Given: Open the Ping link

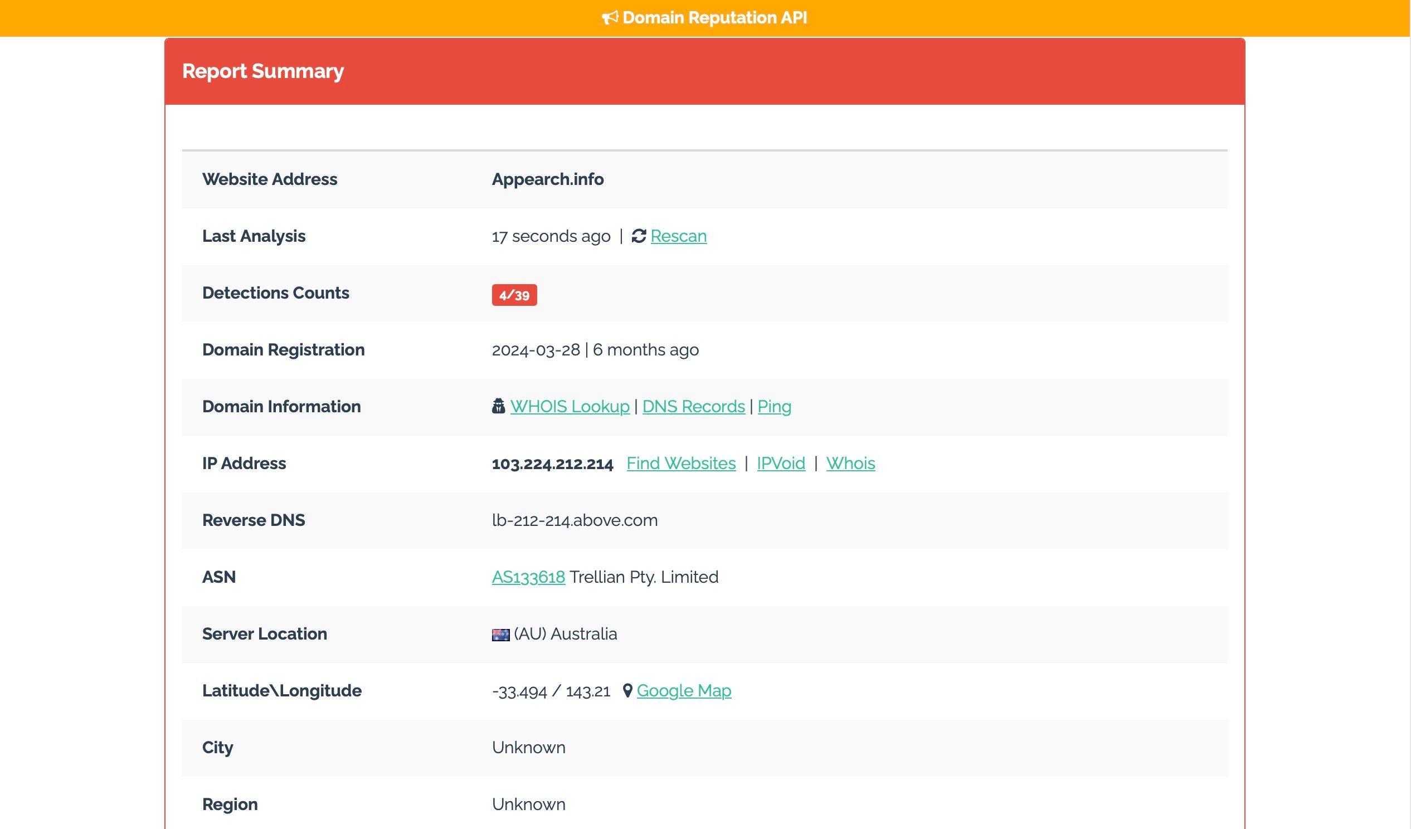Looking at the screenshot, I should [x=775, y=407].
